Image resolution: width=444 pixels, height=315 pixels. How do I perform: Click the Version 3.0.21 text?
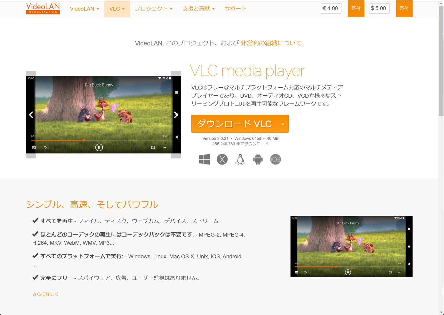click(x=215, y=138)
